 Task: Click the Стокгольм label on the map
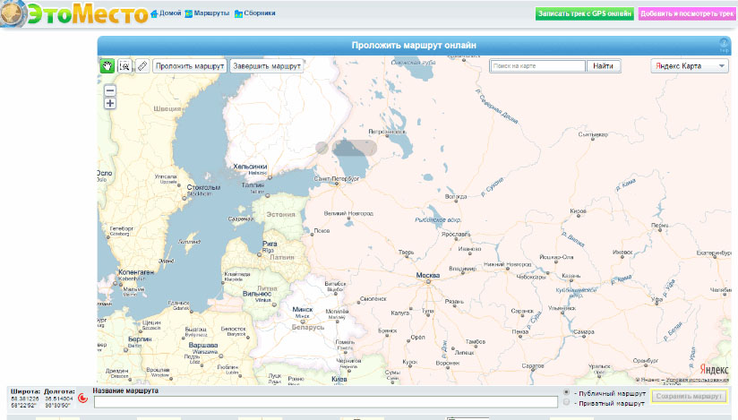click(203, 187)
